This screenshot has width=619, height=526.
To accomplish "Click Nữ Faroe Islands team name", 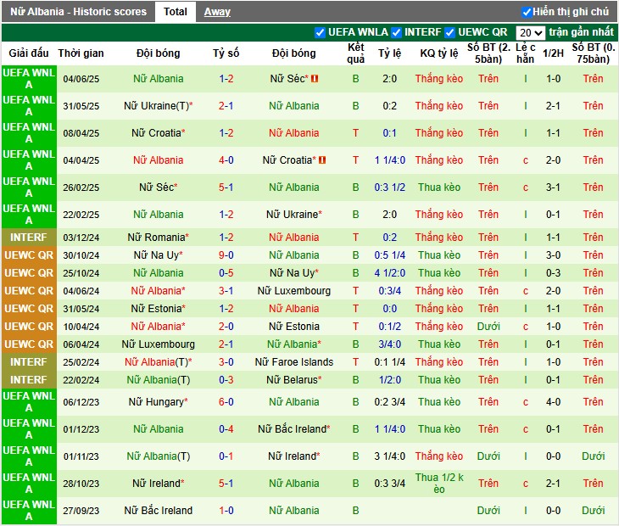I will pyautogui.click(x=293, y=362).
